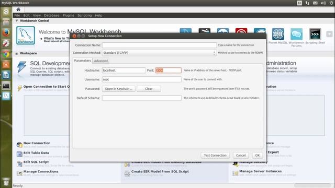This screenshot has width=335, height=188.
Task: Click the Username field containing root
Action: 142,79
